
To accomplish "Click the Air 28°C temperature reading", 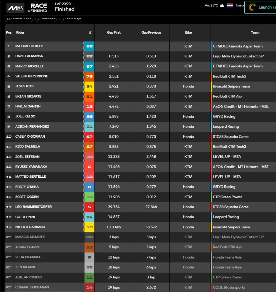I will [x=211, y=5].
